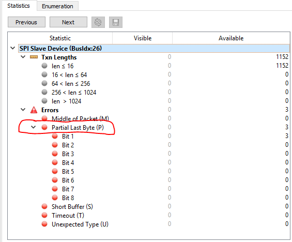Viewport: 292px width, 242px height.
Task: Click the red dot next to Bit 3
Action: [x=55, y=154]
